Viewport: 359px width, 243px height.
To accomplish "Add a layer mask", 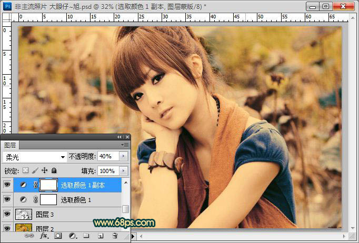I will click(x=58, y=236).
